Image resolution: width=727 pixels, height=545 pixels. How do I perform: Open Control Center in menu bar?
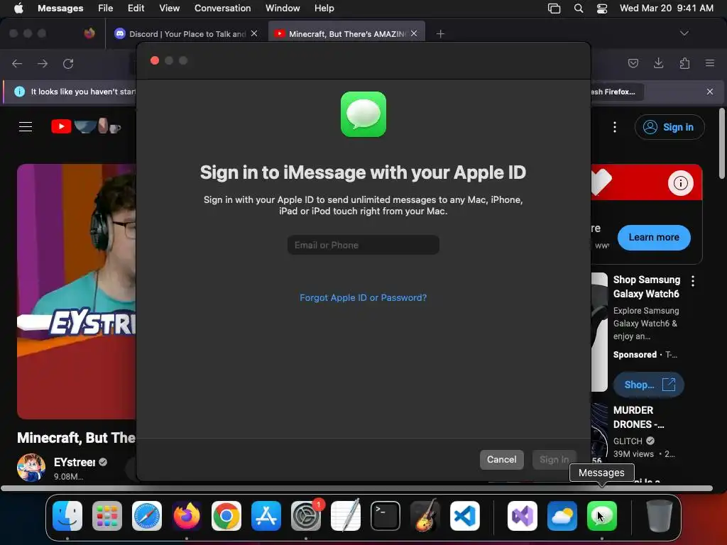tap(602, 9)
